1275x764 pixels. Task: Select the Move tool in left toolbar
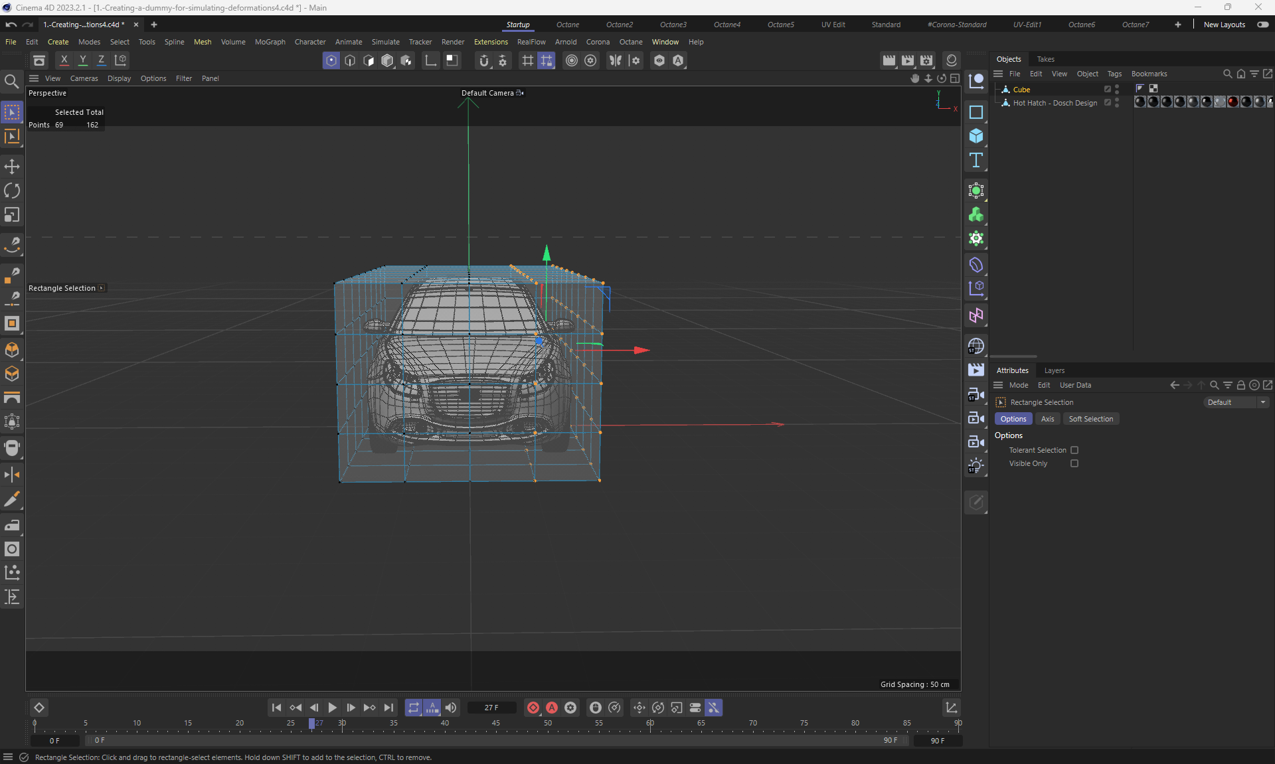pyautogui.click(x=12, y=167)
